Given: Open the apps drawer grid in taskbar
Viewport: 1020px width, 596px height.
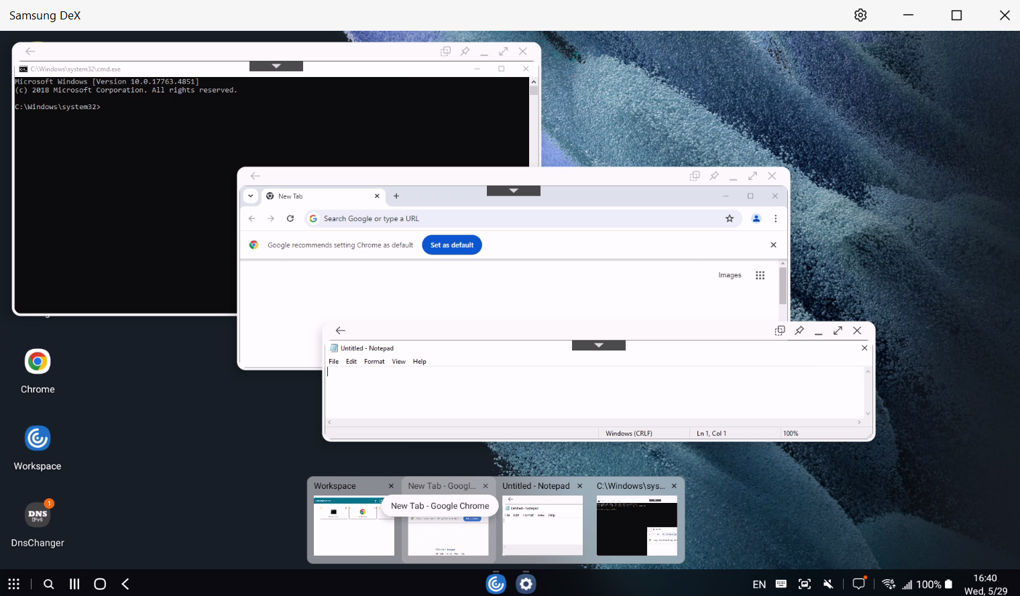Looking at the screenshot, I should (14, 584).
